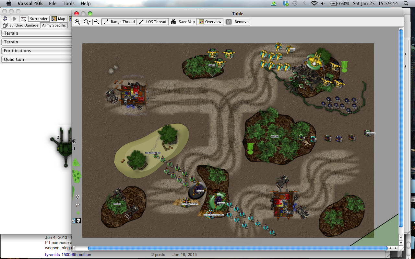Click the Spotlight search icon
The image size is (415, 259).
coord(406,4)
